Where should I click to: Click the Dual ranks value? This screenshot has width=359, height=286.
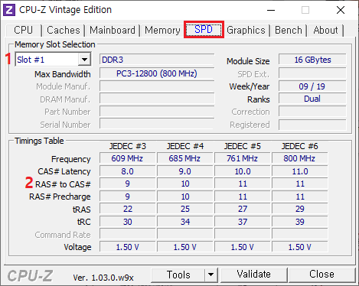(x=312, y=99)
